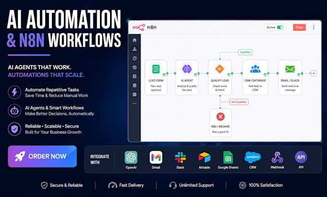Click the red Save button
327x197 pixels.
click(x=299, y=27)
